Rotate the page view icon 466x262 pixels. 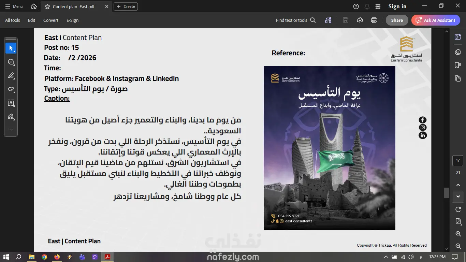click(458, 209)
